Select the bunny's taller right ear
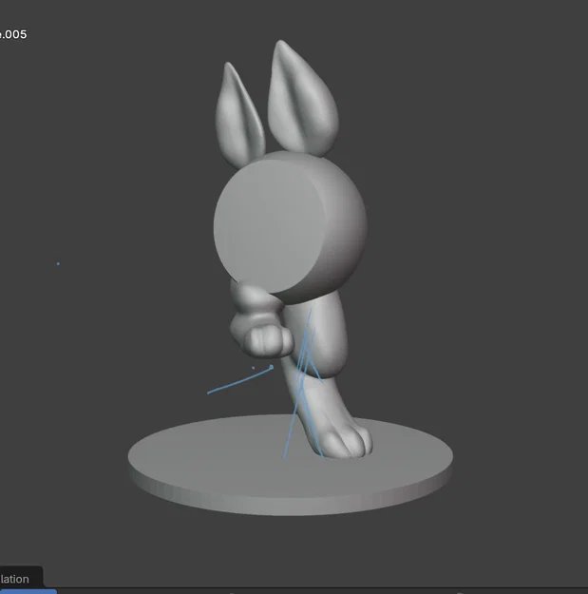The image size is (588, 594). click(x=302, y=99)
